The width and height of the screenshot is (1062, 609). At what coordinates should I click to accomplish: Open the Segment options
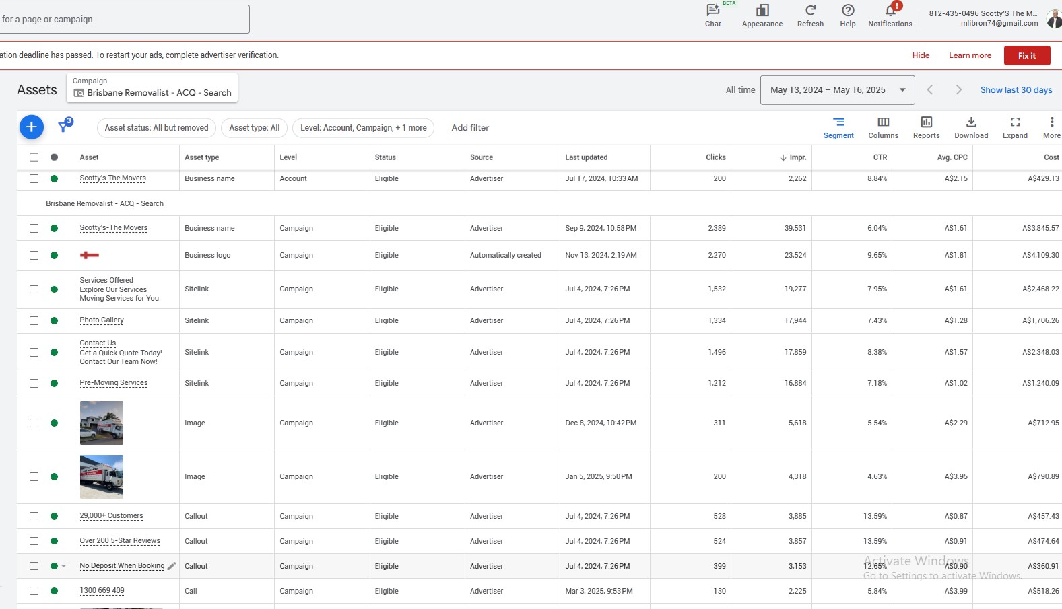(x=838, y=127)
